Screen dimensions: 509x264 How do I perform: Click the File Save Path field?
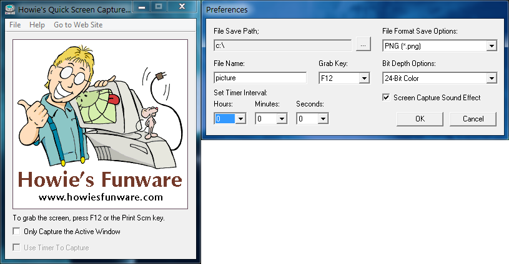(282, 45)
